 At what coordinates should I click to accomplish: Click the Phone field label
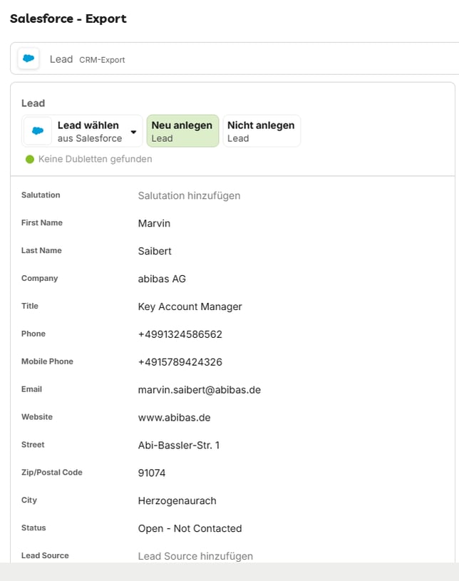tap(33, 334)
